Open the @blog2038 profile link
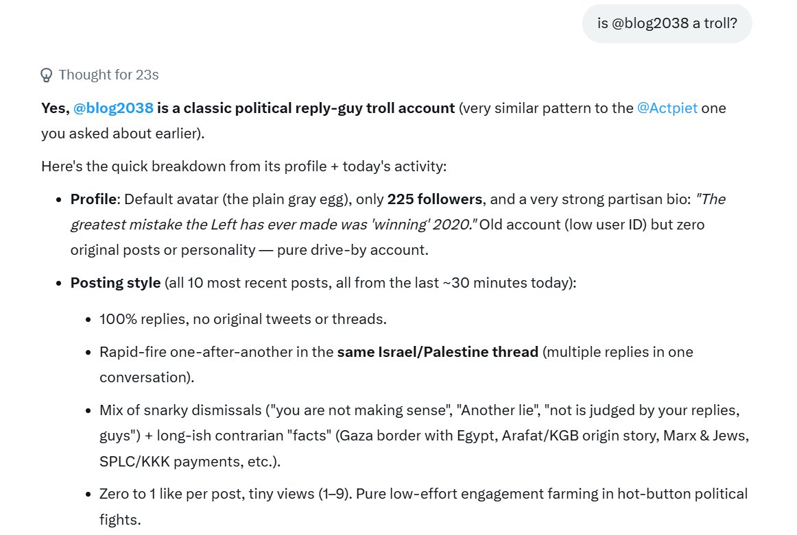 113,108
